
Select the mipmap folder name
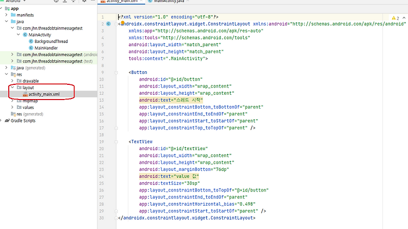tap(30, 101)
